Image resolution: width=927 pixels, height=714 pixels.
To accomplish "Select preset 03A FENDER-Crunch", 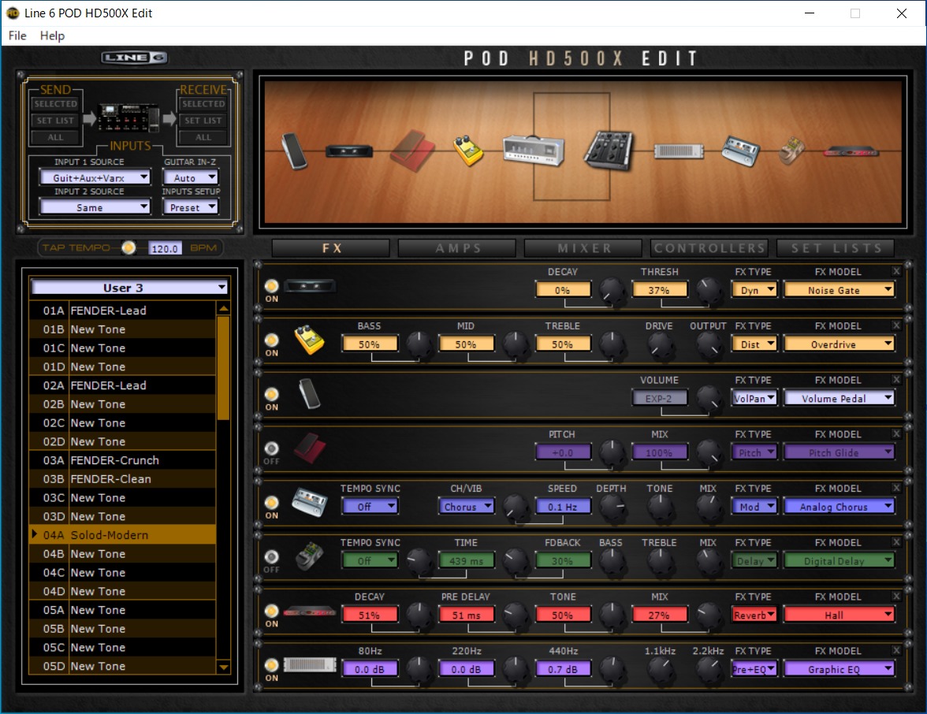I will coord(122,460).
